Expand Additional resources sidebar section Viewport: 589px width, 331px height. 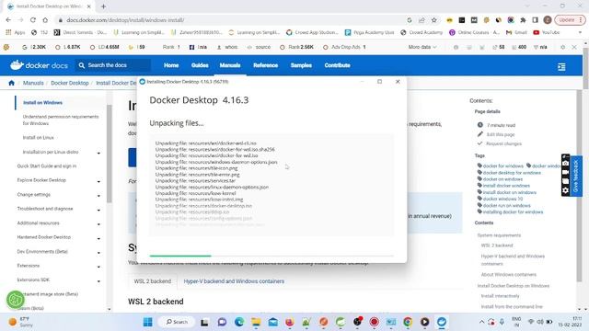(98, 224)
